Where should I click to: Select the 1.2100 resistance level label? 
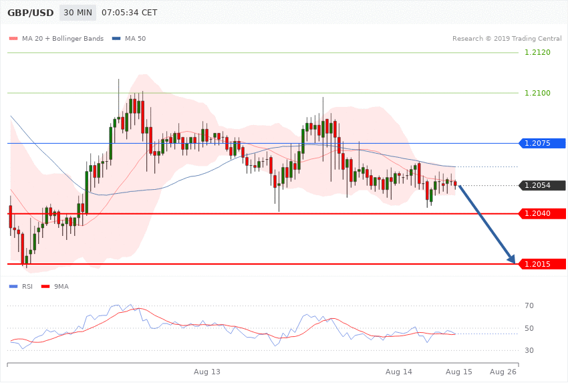pos(537,93)
